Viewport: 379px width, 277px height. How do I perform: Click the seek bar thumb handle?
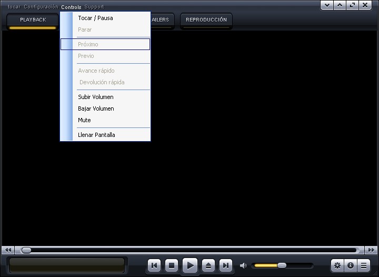(26, 250)
